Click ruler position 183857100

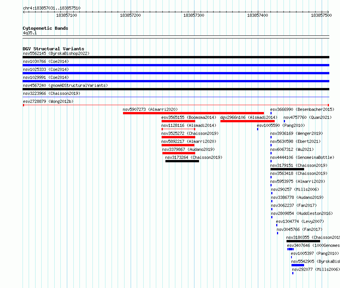click(x=66, y=15)
